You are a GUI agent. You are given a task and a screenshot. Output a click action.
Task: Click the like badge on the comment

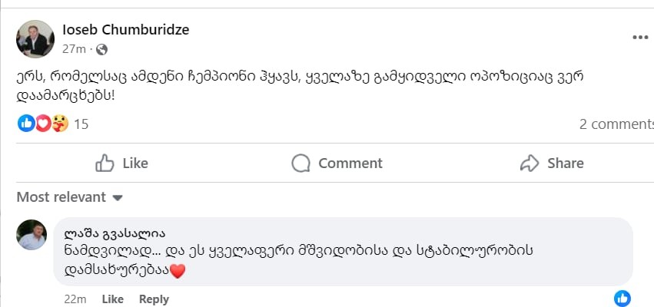(x=622, y=299)
